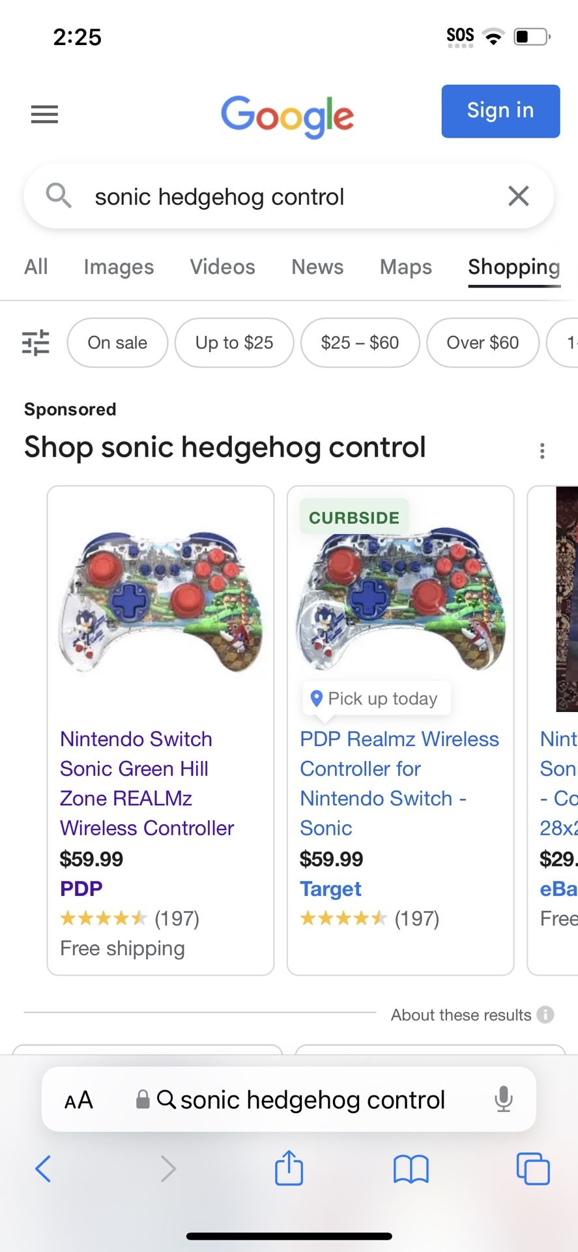Switch to the Videos tab
Viewport: 578px width, 1252px height.
point(222,267)
